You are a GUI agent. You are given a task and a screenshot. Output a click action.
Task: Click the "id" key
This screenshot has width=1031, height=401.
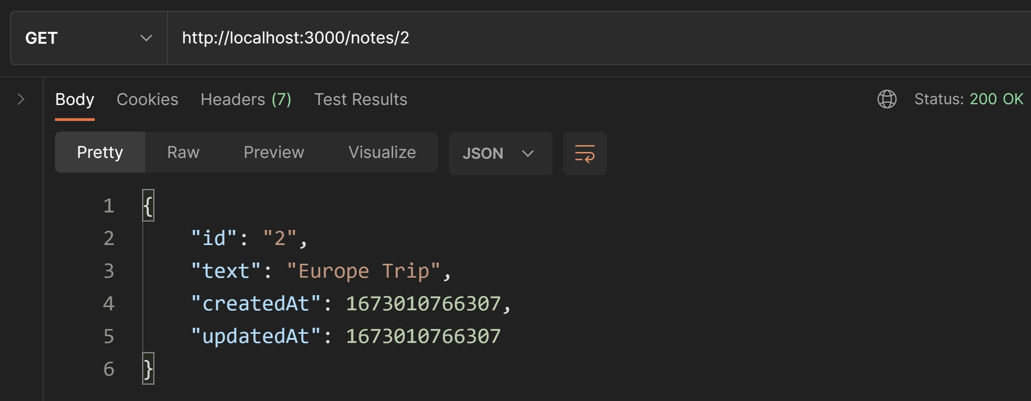[x=214, y=238]
